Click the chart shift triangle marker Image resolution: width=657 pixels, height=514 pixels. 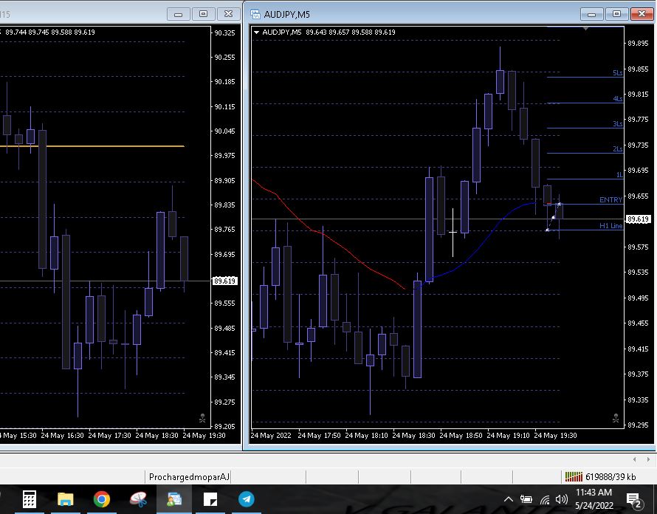click(585, 29)
